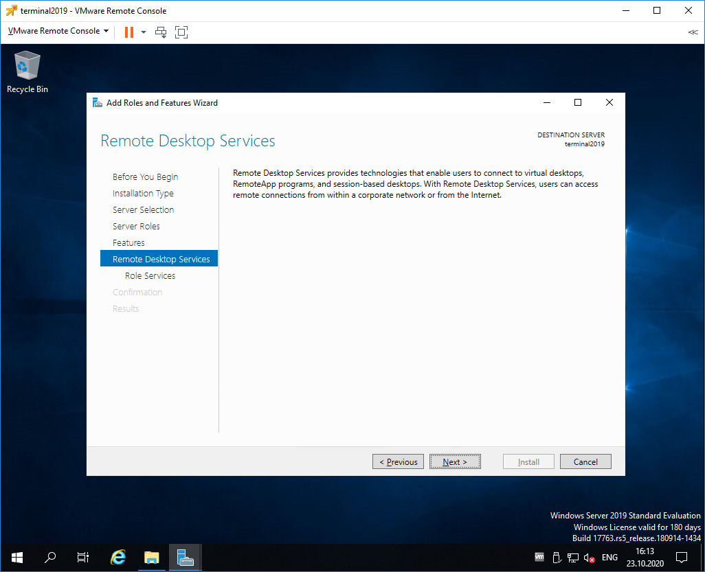
Task: Expand the power options dropdown arrow
Action: (144, 32)
